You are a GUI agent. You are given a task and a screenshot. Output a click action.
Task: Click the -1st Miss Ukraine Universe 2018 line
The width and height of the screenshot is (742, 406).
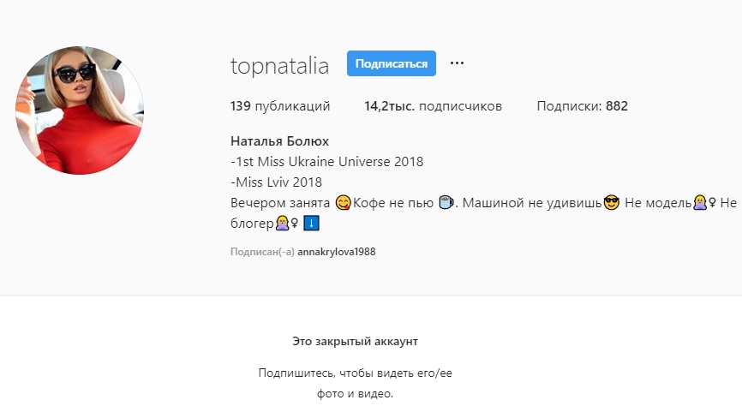click(x=327, y=162)
